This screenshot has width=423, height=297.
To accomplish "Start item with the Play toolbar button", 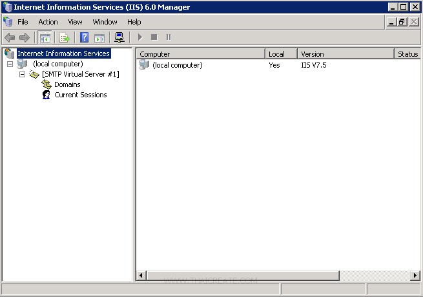I will pos(139,37).
